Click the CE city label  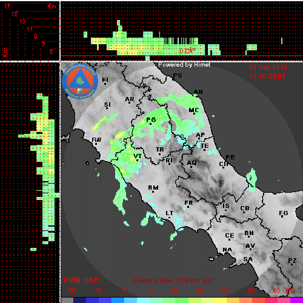[x=230, y=236]
